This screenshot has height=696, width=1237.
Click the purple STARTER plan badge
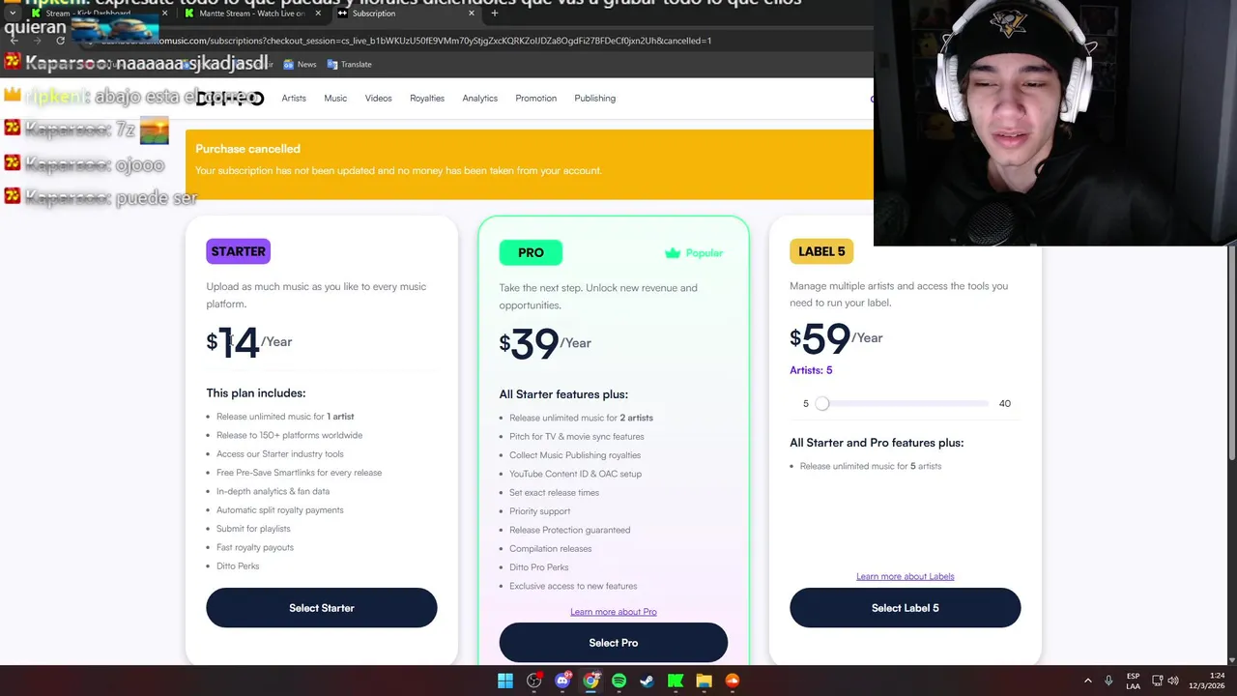(x=238, y=251)
